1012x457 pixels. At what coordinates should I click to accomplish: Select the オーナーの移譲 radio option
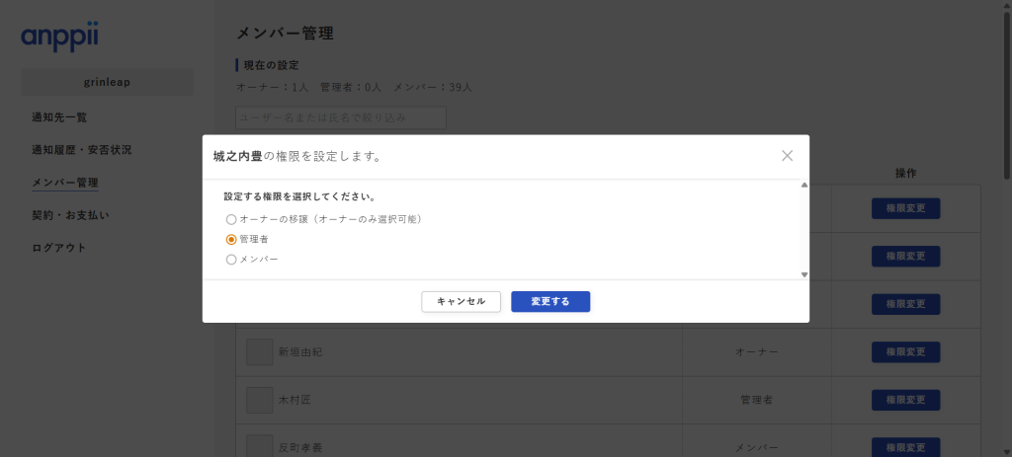coord(231,219)
